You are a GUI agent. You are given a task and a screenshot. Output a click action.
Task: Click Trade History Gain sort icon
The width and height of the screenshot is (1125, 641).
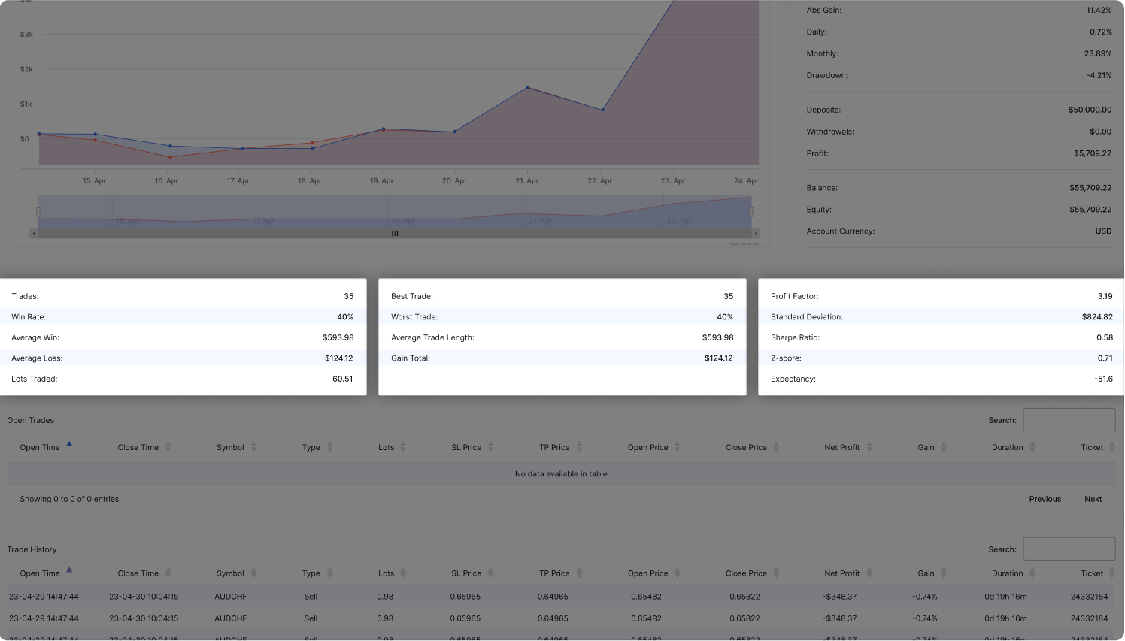click(x=943, y=573)
